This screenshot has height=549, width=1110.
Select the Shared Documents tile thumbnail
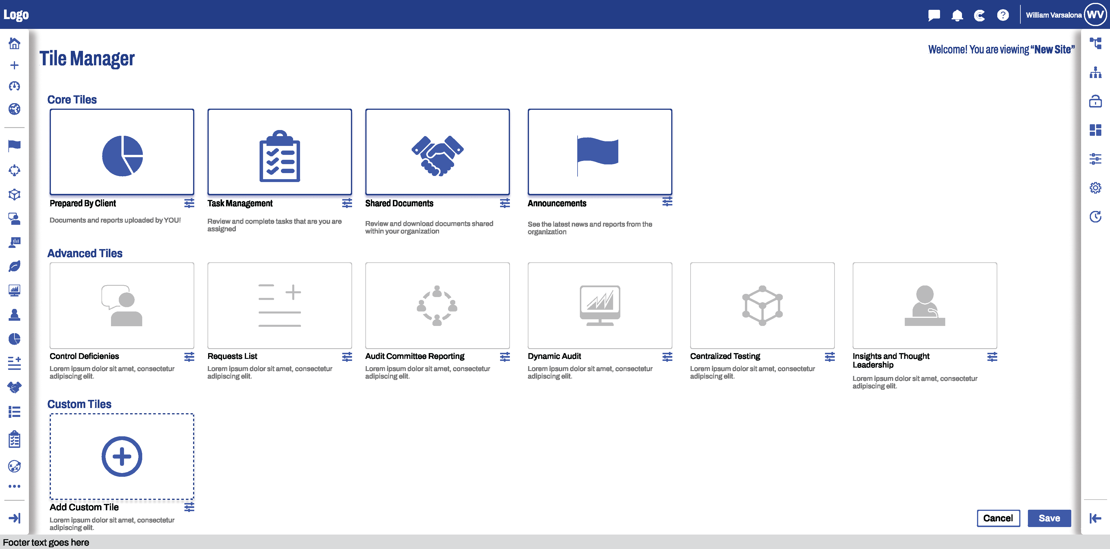[x=437, y=152]
